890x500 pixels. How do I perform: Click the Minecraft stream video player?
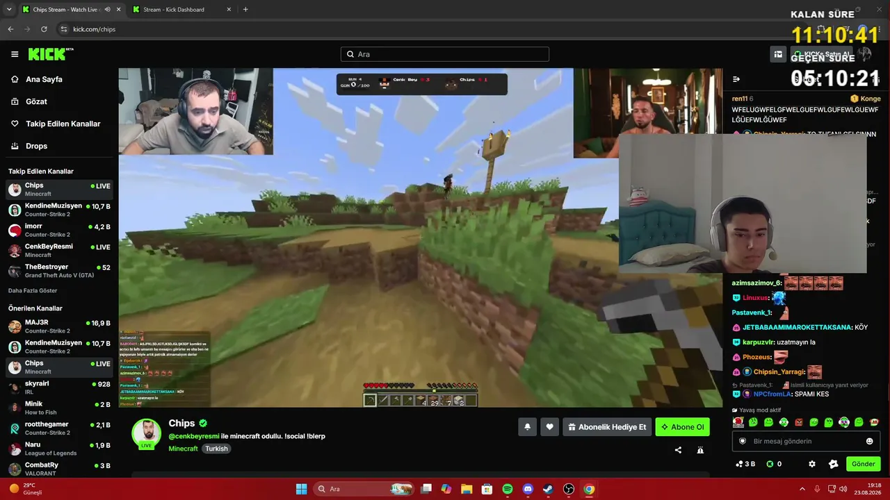click(421, 237)
